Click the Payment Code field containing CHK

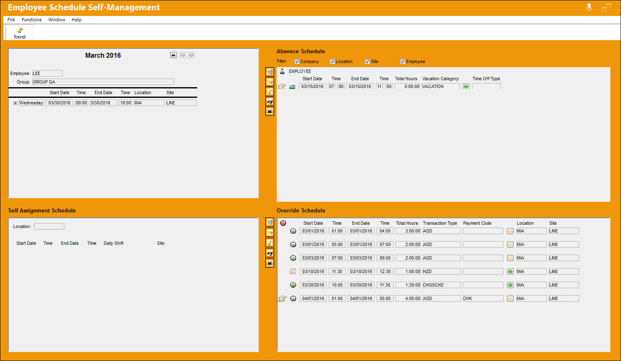click(x=483, y=298)
